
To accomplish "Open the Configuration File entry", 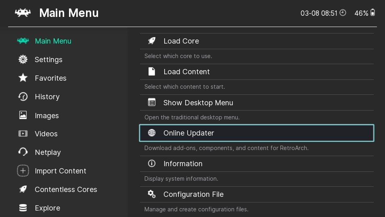I will tap(257, 194).
